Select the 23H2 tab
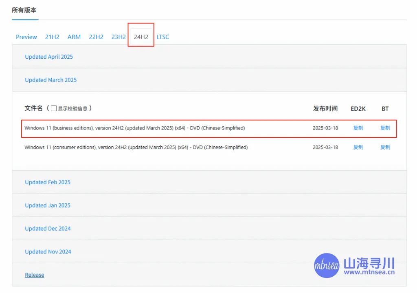This screenshot has width=417, height=293. [119, 37]
